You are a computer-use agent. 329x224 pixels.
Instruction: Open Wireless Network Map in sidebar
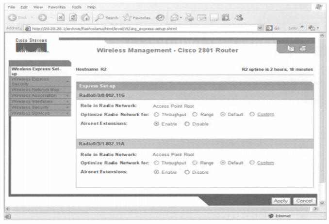point(40,90)
